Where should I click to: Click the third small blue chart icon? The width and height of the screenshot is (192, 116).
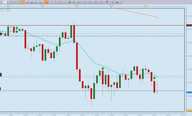coord(36,2)
